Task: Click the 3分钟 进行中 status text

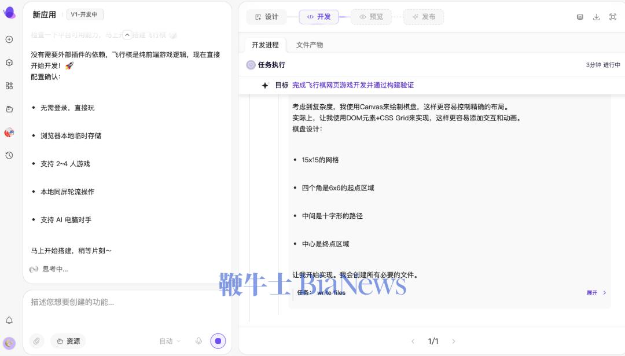Action: [603, 65]
